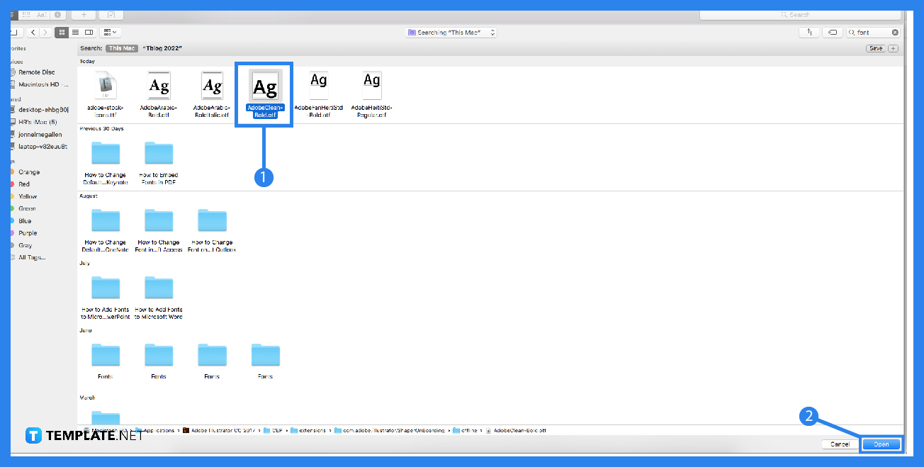Screen dimensions: 924x467
Task: Click the tag icon near the search field
Action: 833,32
